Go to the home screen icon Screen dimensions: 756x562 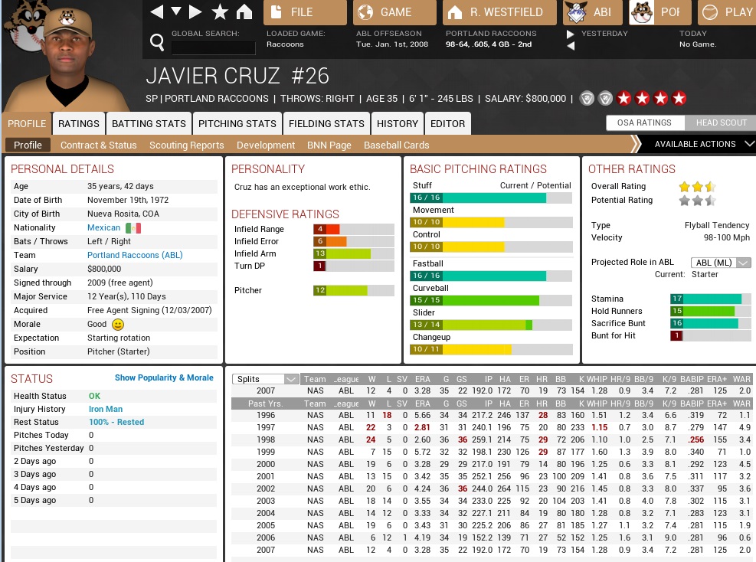pyautogui.click(x=244, y=11)
